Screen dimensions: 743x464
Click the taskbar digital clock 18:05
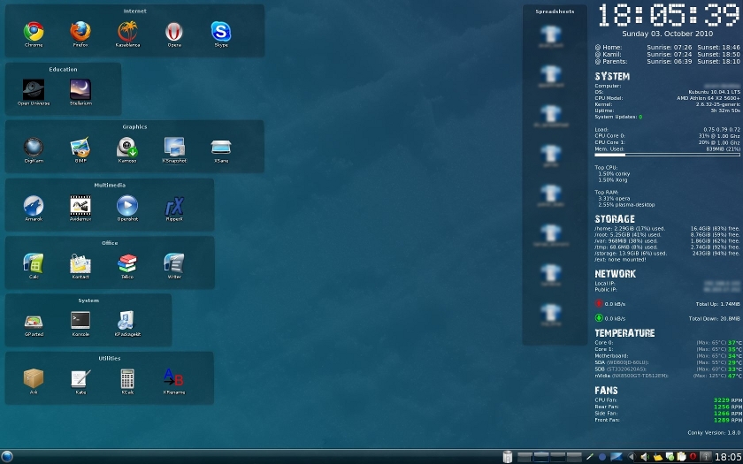[728, 457]
